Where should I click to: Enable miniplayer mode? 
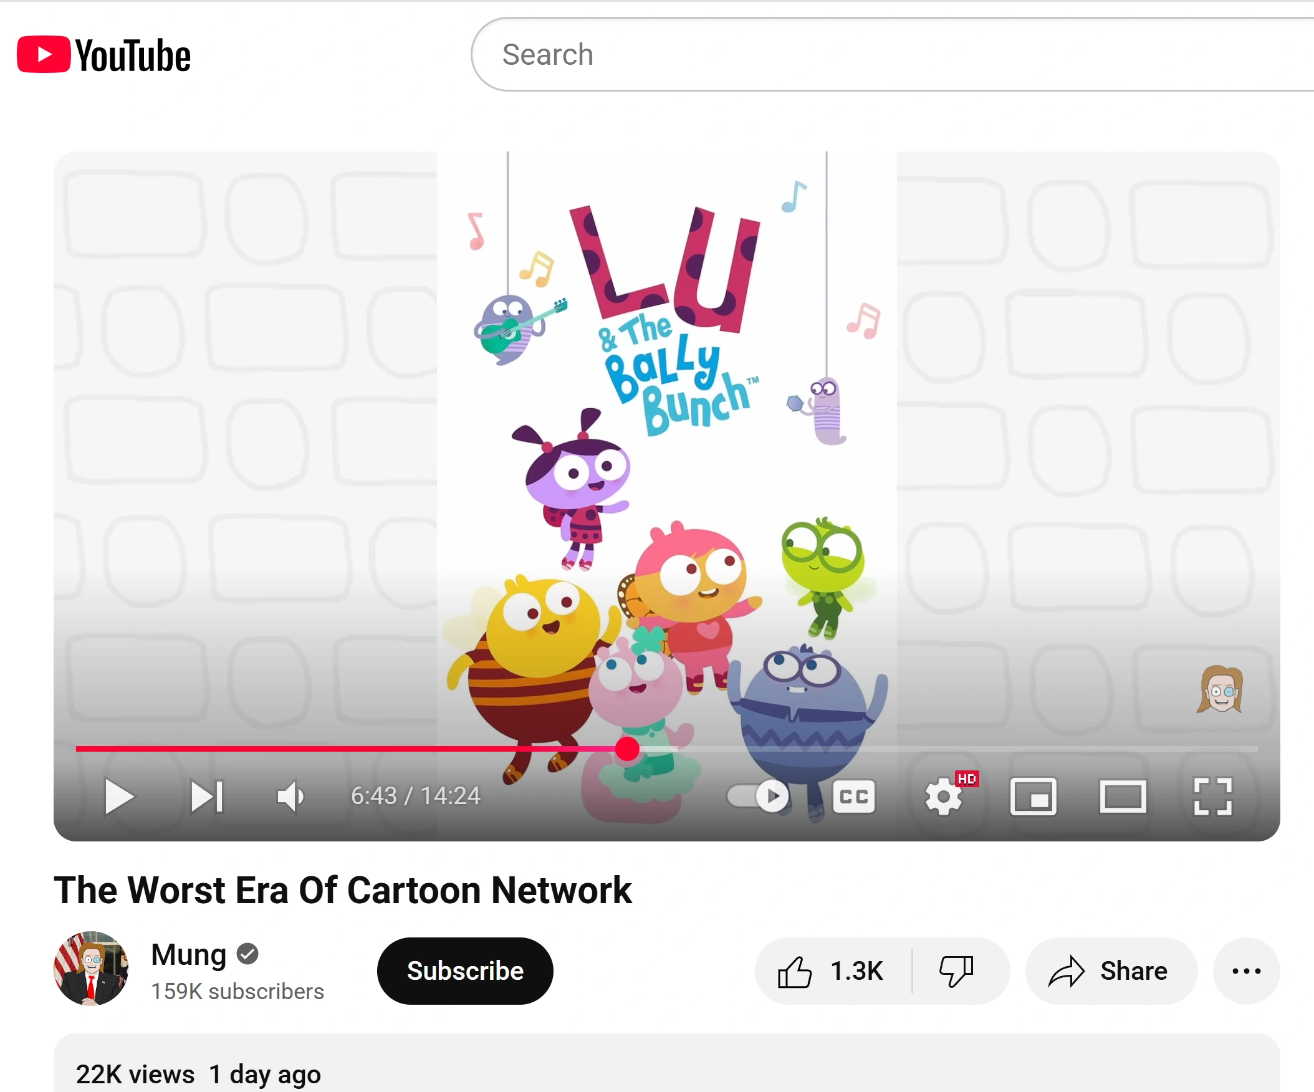tap(1033, 797)
